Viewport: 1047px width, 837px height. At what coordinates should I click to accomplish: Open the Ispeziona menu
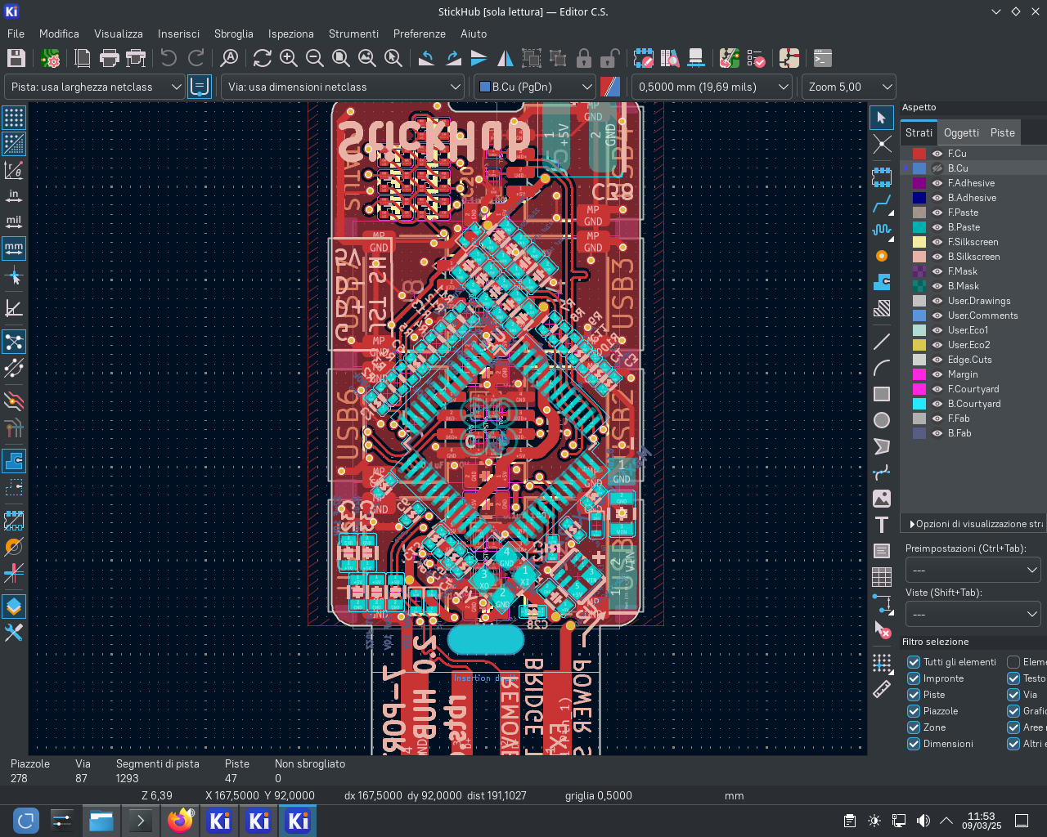(290, 34)
